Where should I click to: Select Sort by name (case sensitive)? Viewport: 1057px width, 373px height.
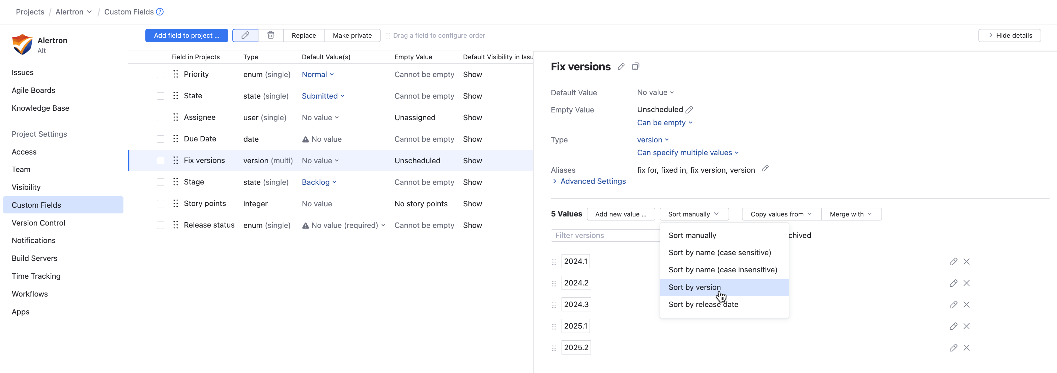pos(719,252)
